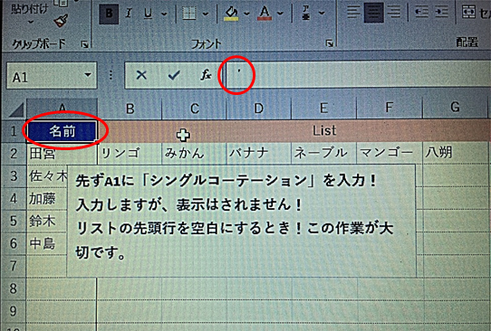Show phonetic guide (furigana) icon
491x331 pixels.
click(306, 14)
